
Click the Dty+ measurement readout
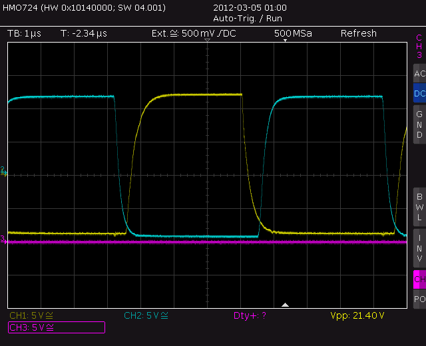[250, 315]
